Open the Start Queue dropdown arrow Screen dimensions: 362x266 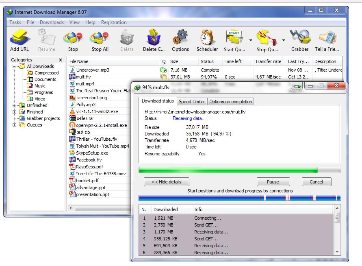251,40
